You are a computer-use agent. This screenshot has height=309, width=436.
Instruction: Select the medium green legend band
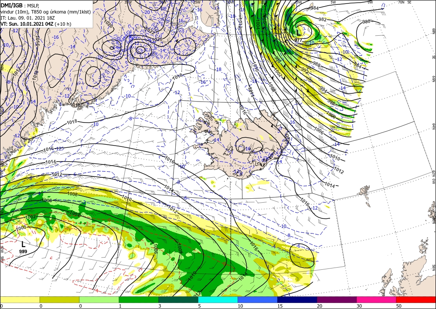(x=139, y=299)
